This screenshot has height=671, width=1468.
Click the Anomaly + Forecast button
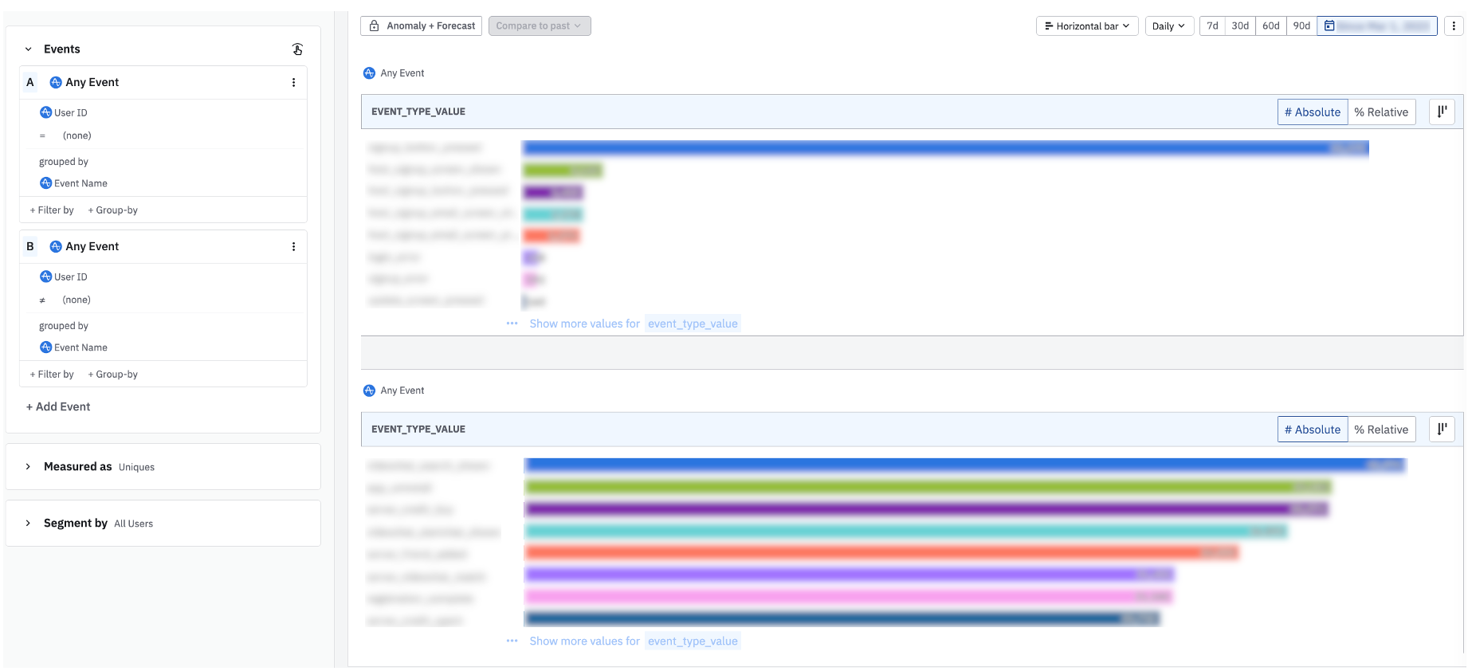pos(421,26)
